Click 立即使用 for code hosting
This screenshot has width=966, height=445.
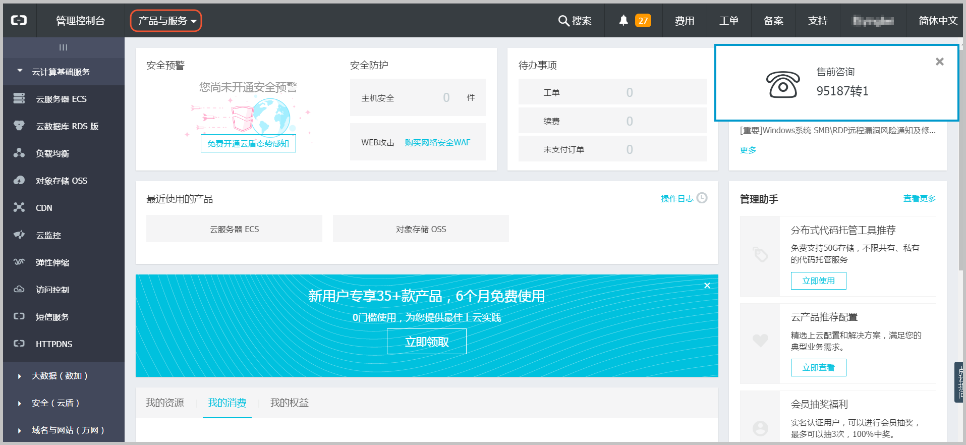click(x=818, y=281)
